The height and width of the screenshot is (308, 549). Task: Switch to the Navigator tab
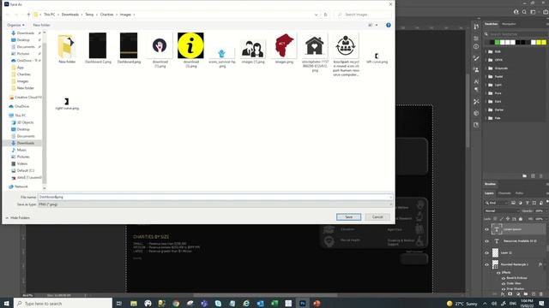(x=509, y=24)
